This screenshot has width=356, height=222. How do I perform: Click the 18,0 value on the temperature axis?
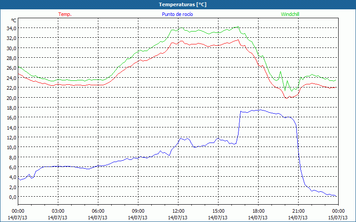12,107
